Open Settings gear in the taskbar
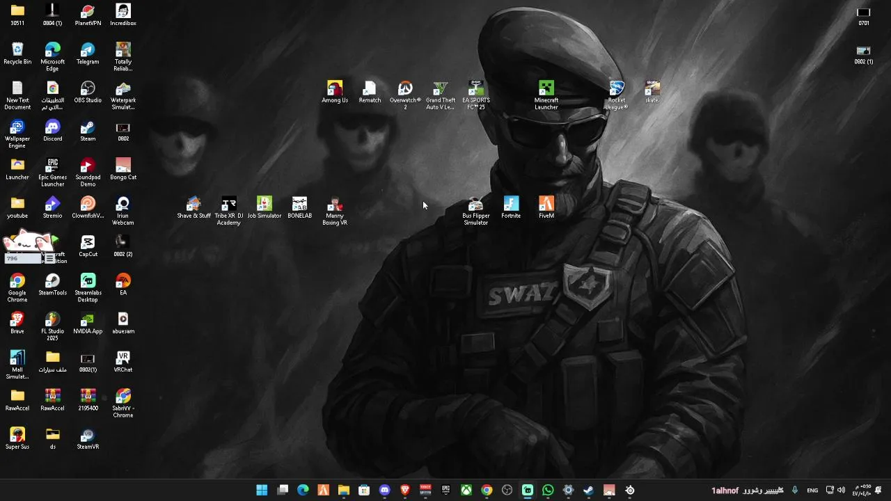 point(568,491)
